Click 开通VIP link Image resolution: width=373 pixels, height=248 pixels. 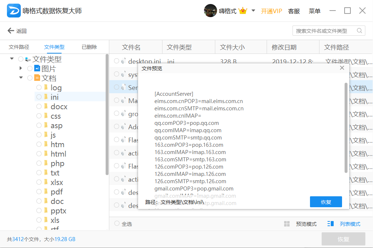click(x=271, y=11)
